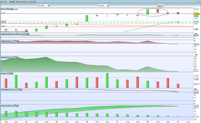Maximize the Volume panel
Screen dimensions: 201x123
click(10, 73)
